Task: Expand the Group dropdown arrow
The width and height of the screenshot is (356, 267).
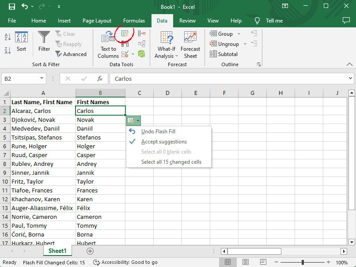Action: 239,34
